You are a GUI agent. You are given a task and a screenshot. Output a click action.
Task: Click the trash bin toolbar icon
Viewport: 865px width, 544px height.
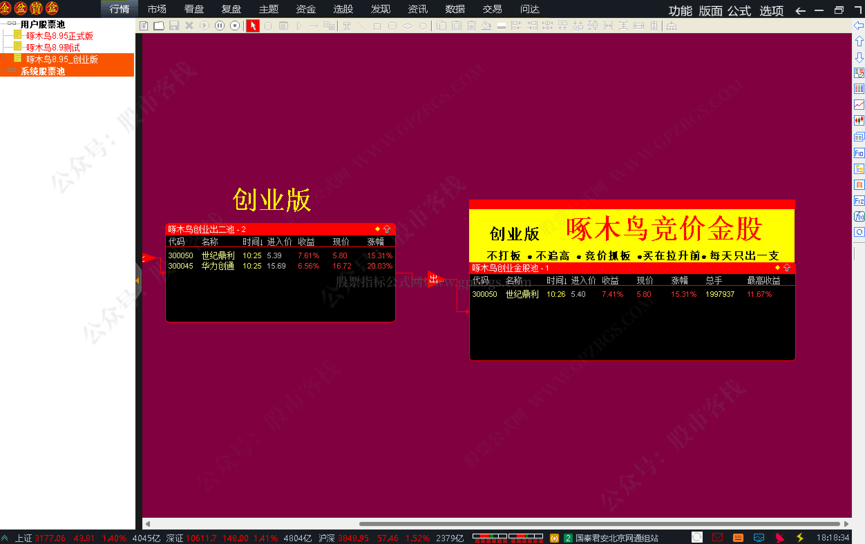[472, 26]
